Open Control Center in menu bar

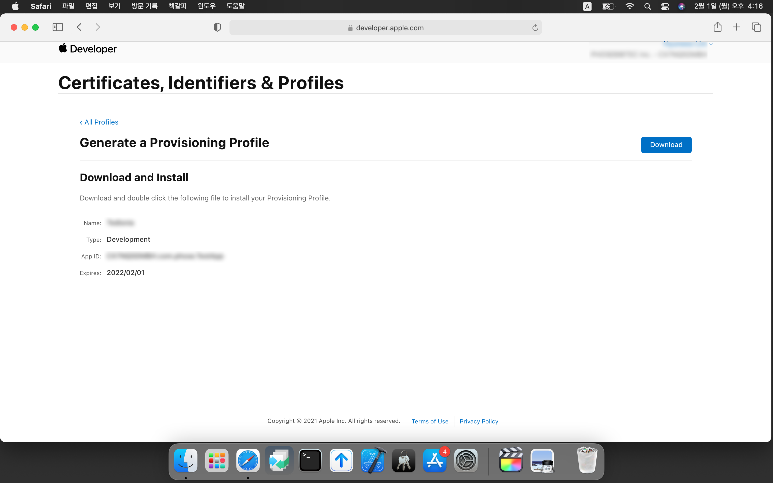pos(665,6)
